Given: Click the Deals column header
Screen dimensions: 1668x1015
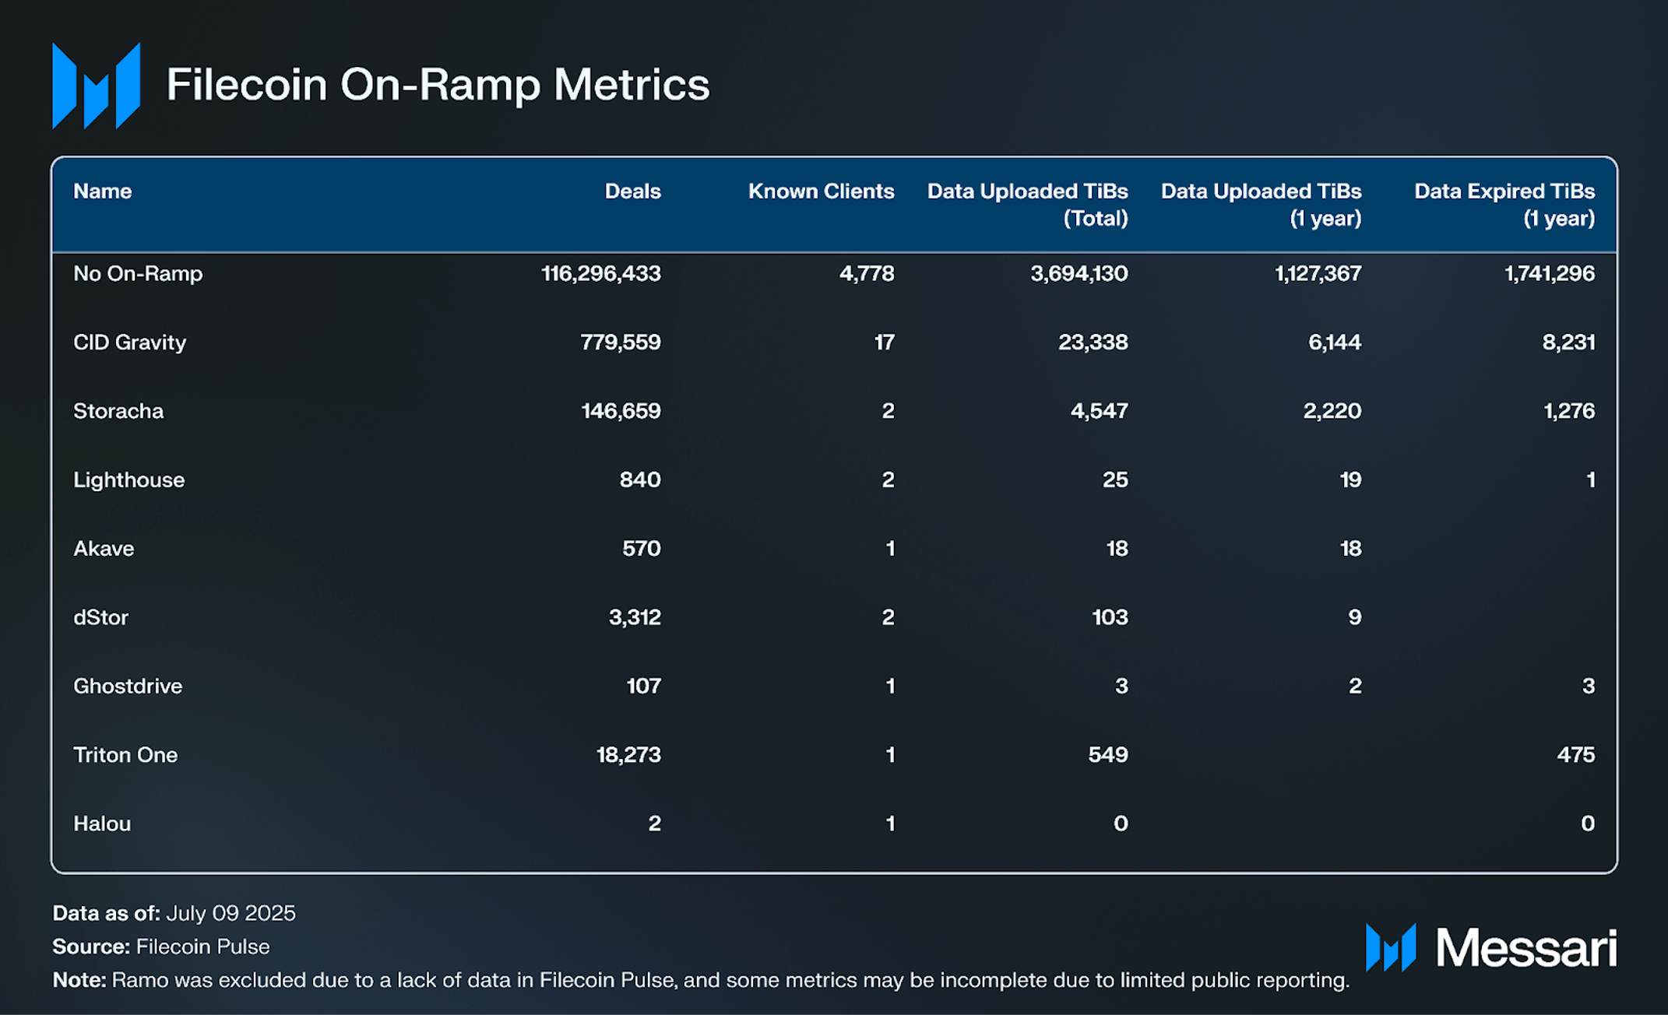Looking at the screenshot, I should coord(632,191).
